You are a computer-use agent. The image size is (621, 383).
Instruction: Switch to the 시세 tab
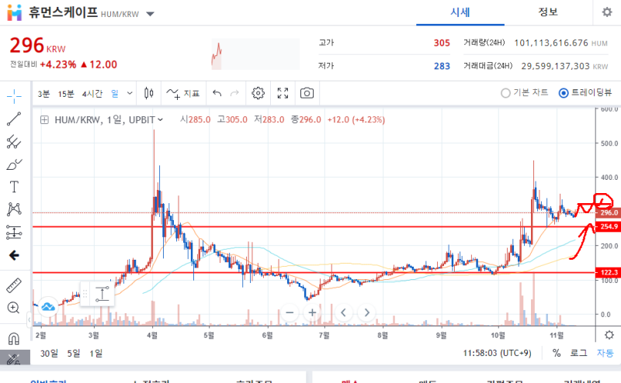(x=460, y=12)
